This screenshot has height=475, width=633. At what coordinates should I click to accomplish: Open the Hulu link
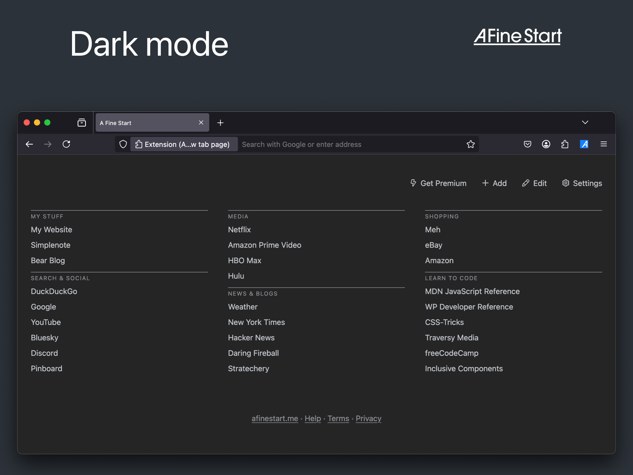coord(236,276)
